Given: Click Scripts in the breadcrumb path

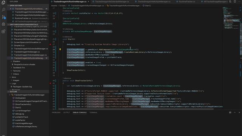Looking at the screenshot, I should (x=62, y=6).
